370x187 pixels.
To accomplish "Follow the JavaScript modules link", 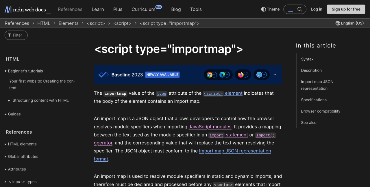I will pos(210,127).
